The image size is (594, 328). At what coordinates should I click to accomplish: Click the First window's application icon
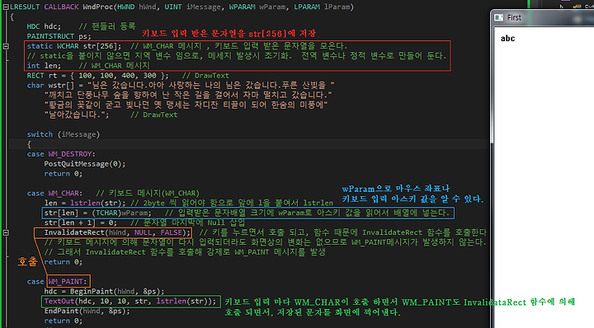coord(499,17)
